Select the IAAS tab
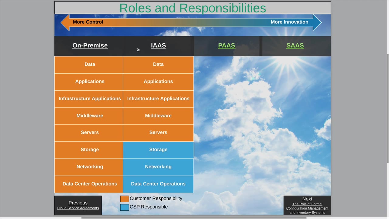389x219 pixels. point(158,45)
